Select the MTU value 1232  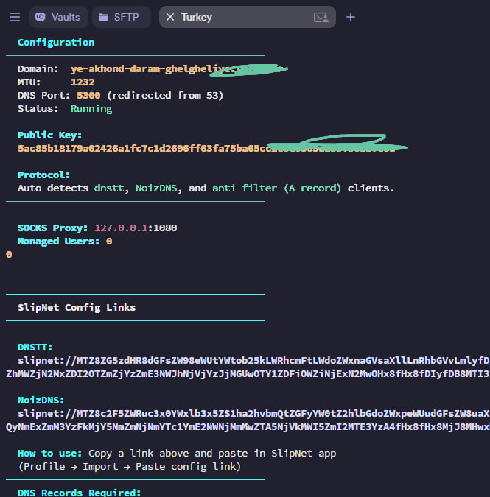tap(83, 82)
